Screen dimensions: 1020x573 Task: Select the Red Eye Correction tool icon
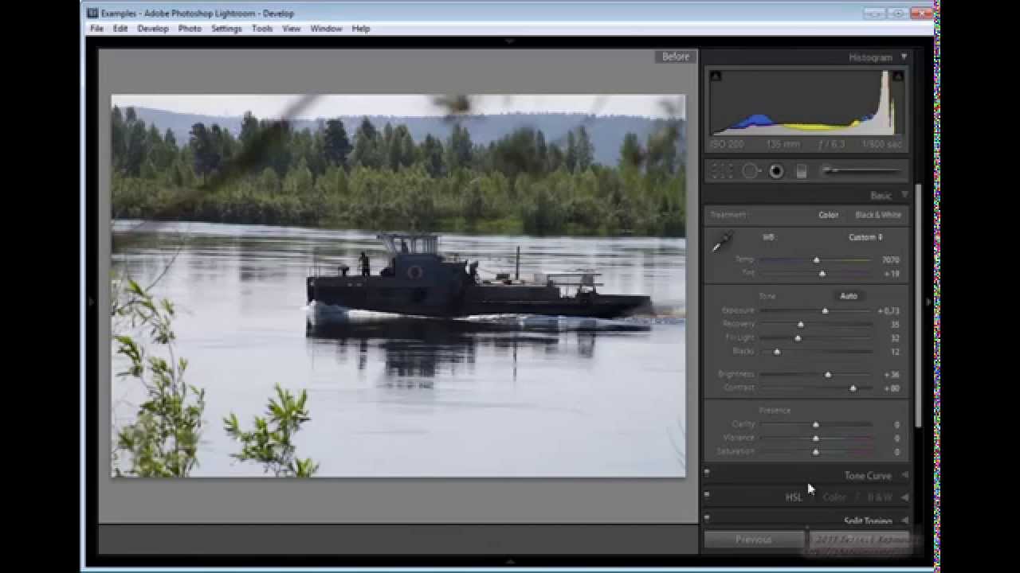tap(776, 171)
